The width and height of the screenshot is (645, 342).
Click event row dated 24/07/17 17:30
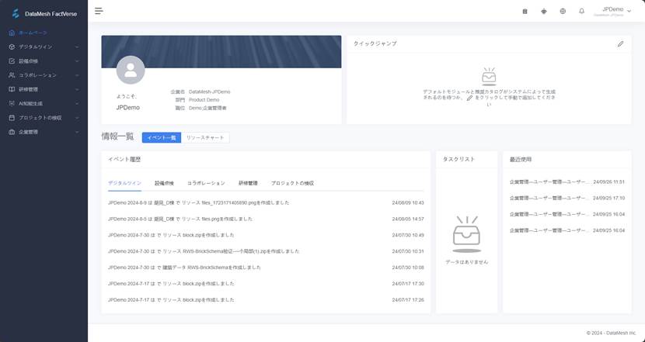pyautogui.click(x=266, y=284)
